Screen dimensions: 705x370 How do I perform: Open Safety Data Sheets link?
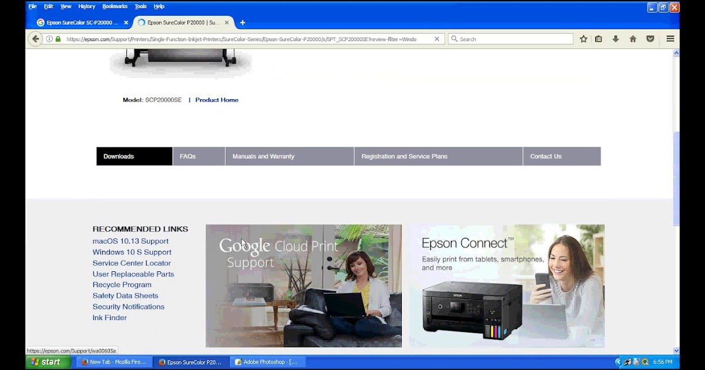coord(125,296)
